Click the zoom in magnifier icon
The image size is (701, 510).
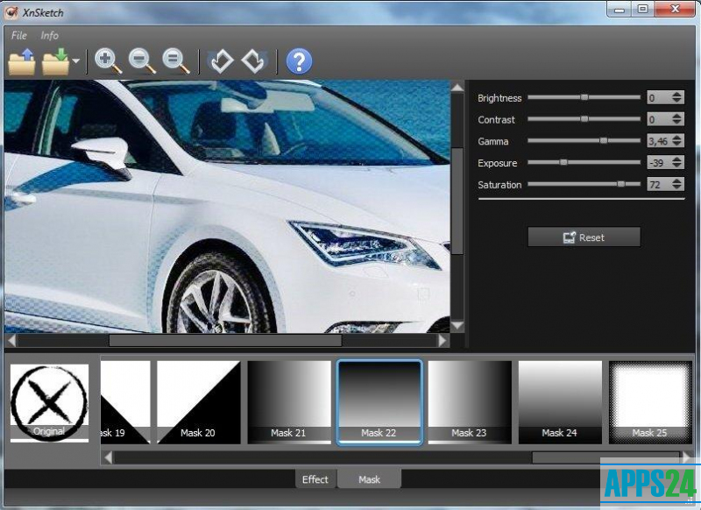click(108, 60)
